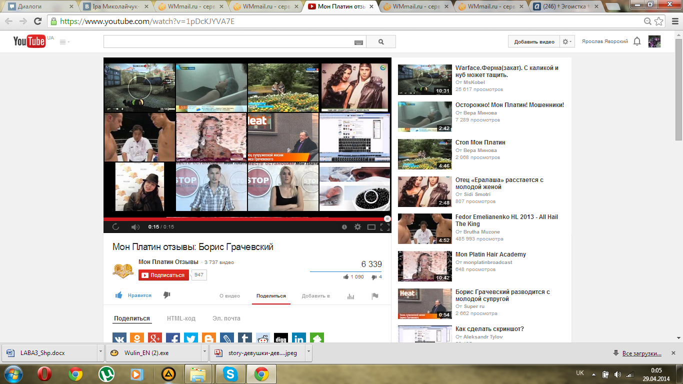This screenshot has width=683, height=384.
Task: Open the Добавить в tab
Action: (315, 295)
